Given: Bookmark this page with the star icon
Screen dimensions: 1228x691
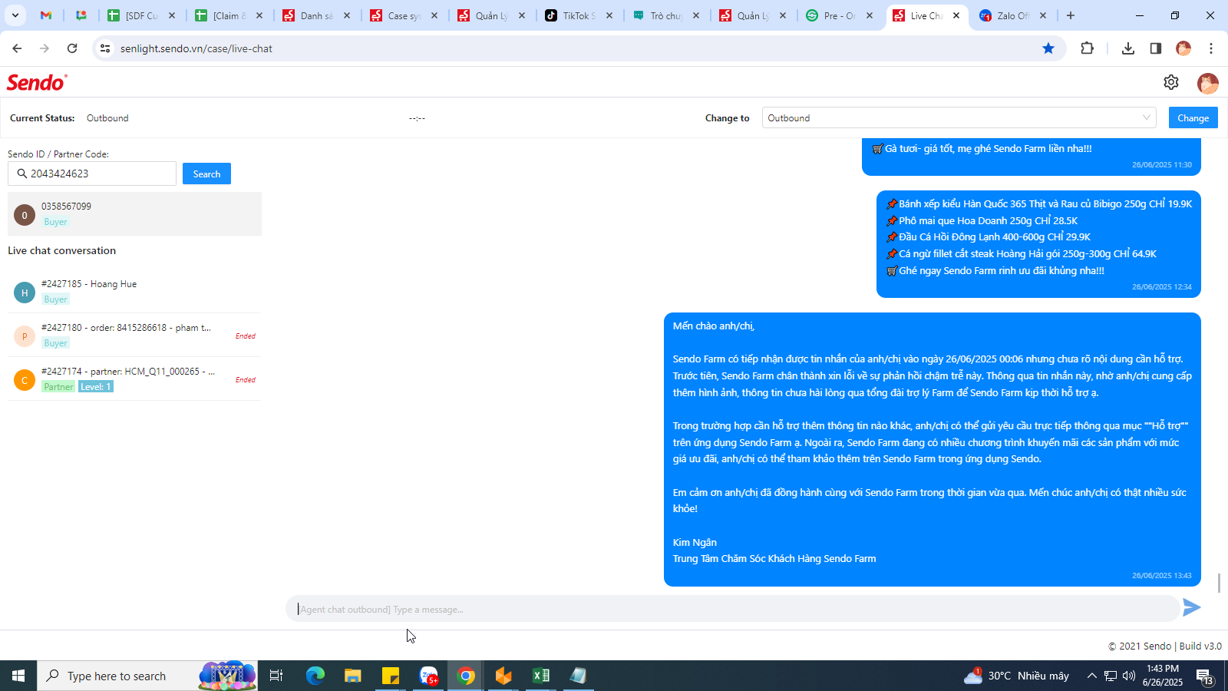Looking at the screenshot, I should point(1048,48).
